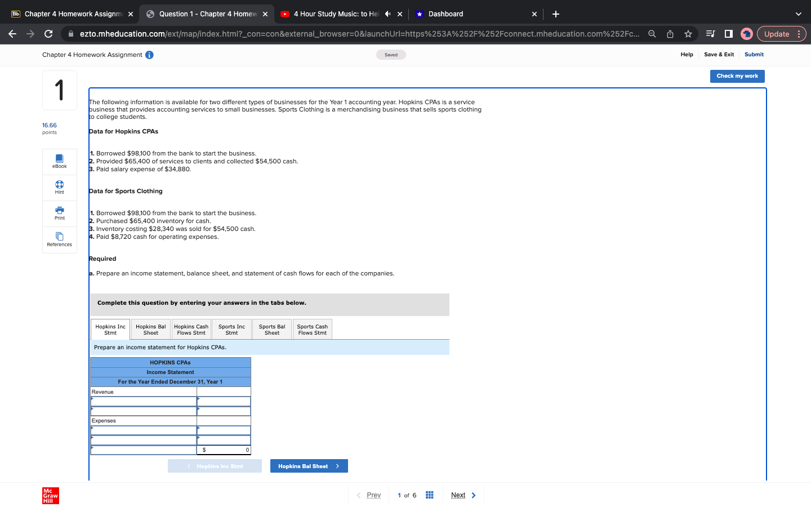811x507 pixels.
Task: Click the McGraw Hill logo
Action: click(x=50, y=496)
